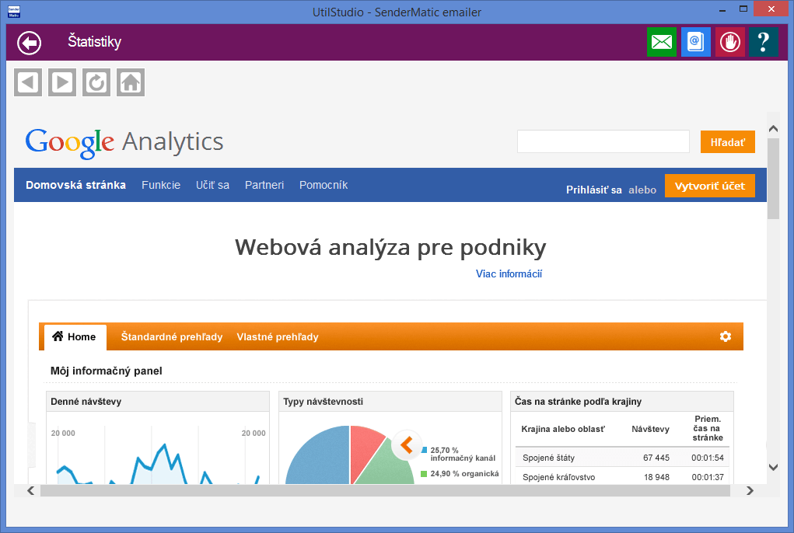The image size is (794, 533).
Task: Click the horizontal scrollbar left arrow
Action: tap(31, 490)
